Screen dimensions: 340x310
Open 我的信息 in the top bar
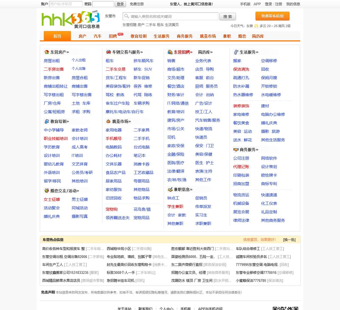(x=293, y=4)
